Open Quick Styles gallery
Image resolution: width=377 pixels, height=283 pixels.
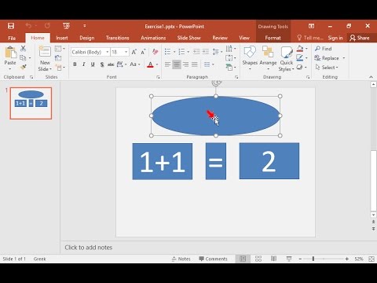pyautogui.click(x=287, y=52)
